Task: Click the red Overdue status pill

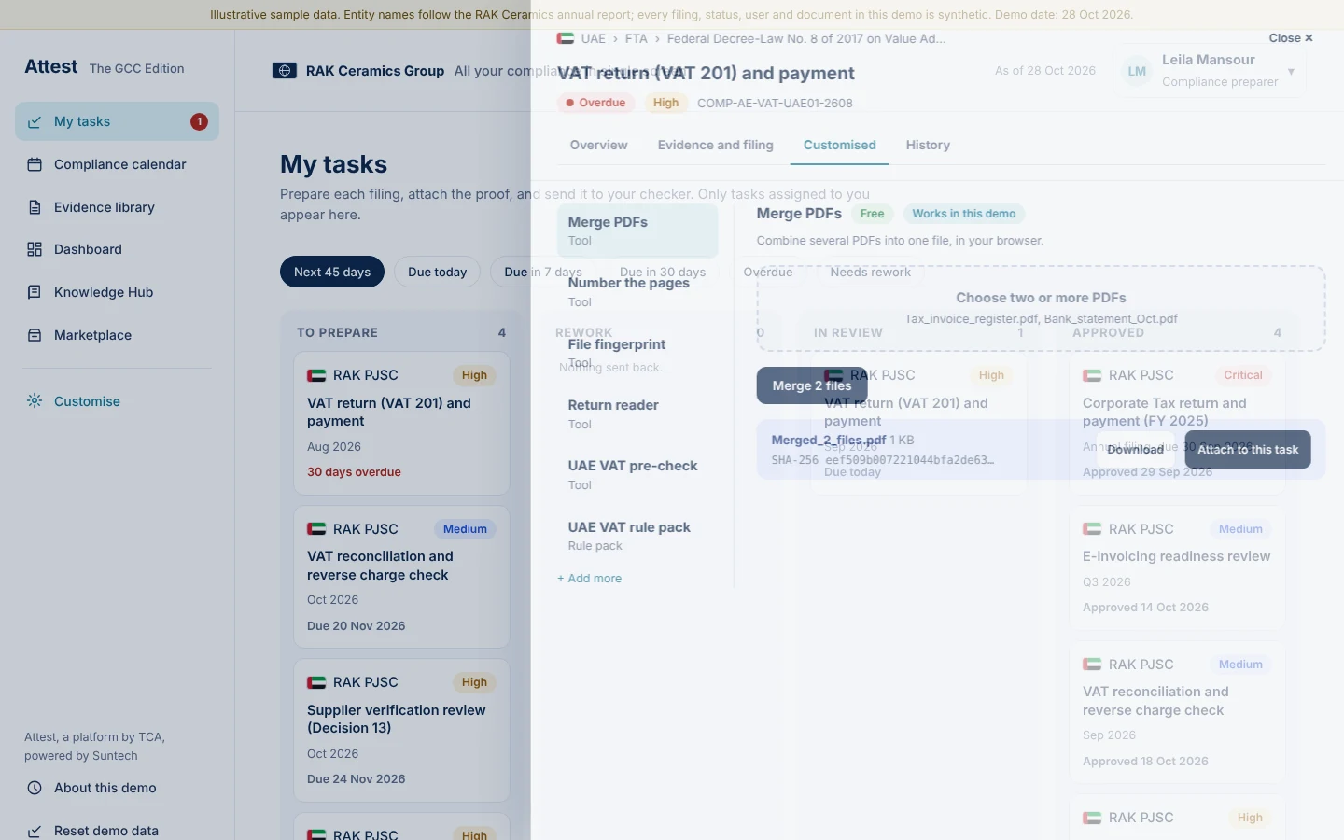Action: 595,103
